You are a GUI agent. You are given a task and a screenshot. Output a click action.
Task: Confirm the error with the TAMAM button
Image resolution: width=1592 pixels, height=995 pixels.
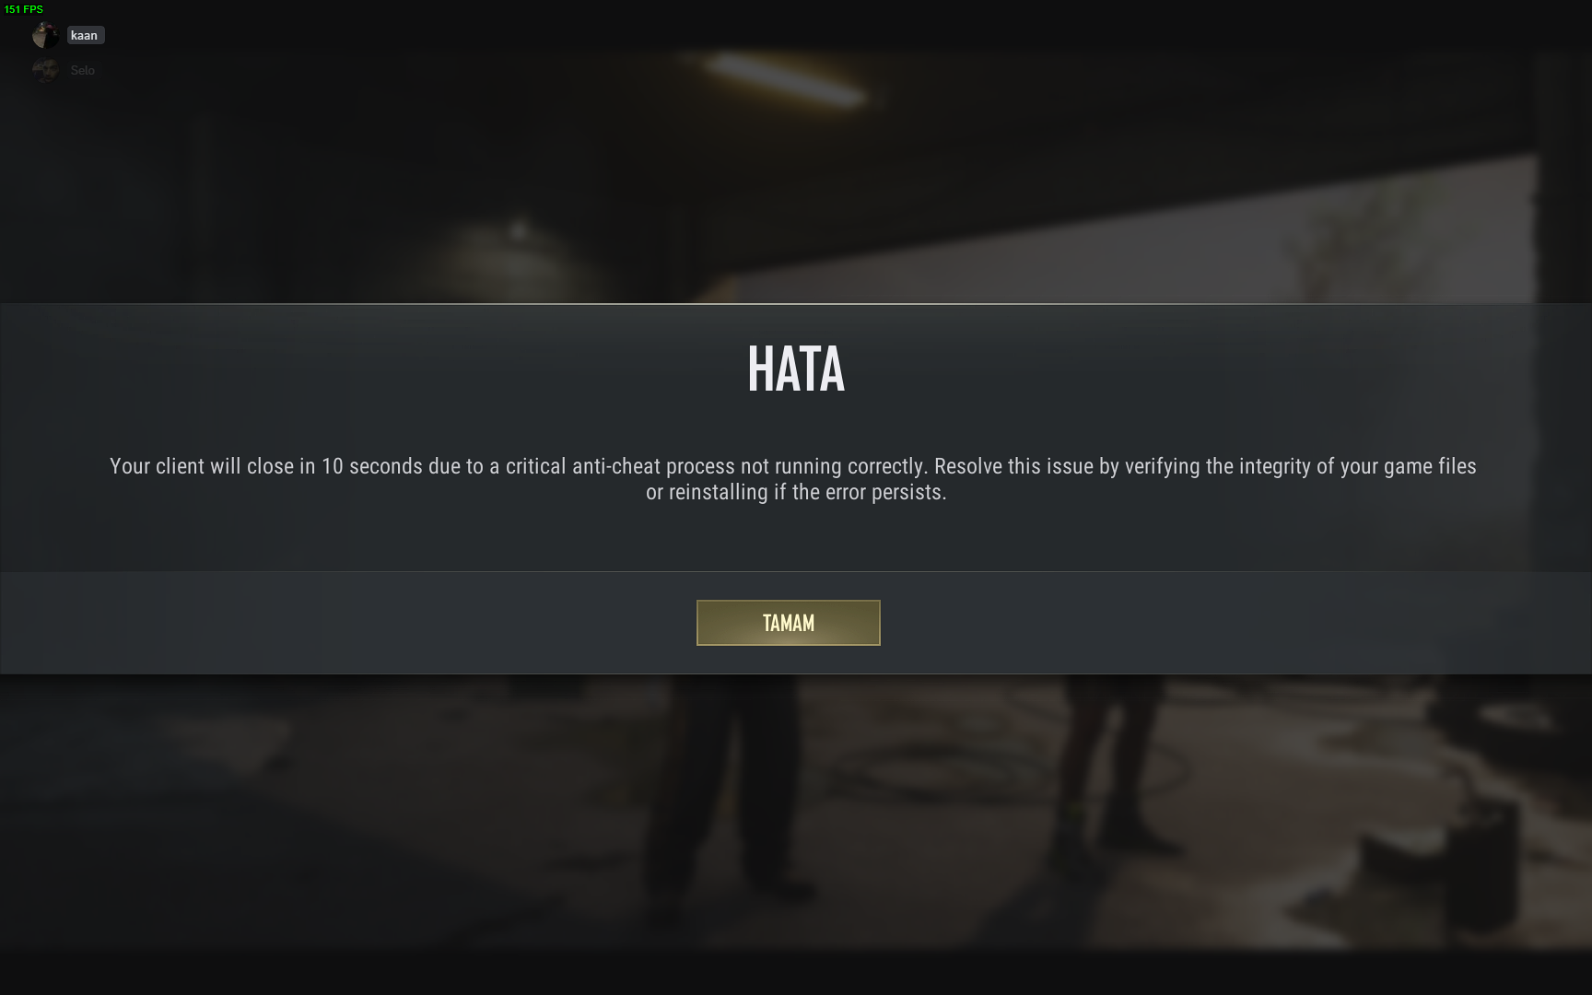click(788, 623)
